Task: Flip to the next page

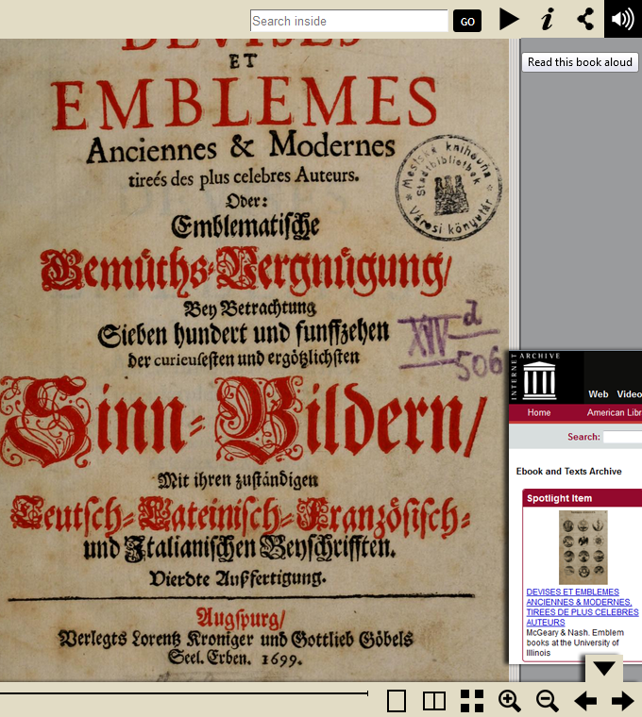Action: (x=622, y=701)
